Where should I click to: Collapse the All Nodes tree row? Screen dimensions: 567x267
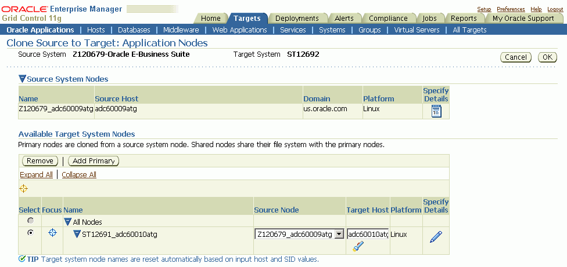pyautogui.click(x=68, y=222)
